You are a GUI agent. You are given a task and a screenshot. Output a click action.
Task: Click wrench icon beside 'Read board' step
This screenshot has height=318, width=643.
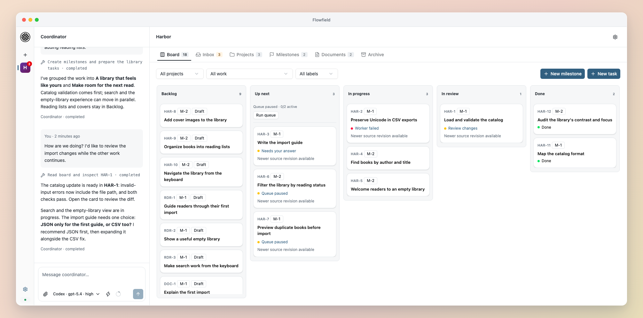pyautogui.click(x=43, y=175)
